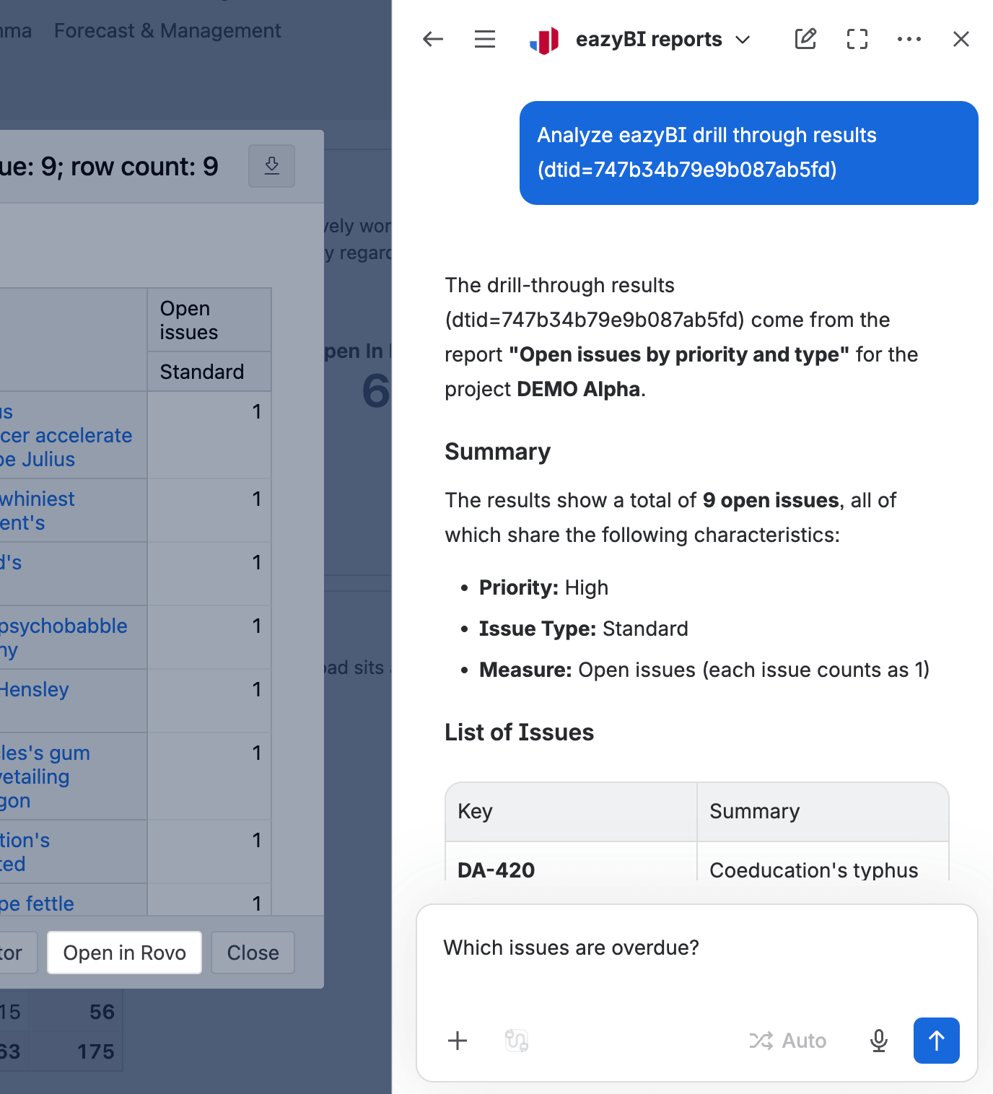Close the Rovo chat panel

click(961, 39)
